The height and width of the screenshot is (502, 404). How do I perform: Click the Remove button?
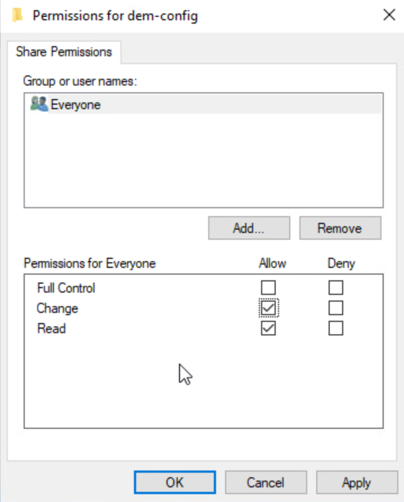pos(339,228)
